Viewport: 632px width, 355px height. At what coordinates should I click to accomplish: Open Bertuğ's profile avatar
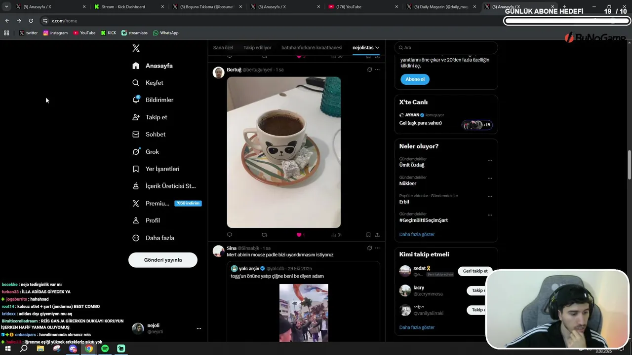click(218, 72)
